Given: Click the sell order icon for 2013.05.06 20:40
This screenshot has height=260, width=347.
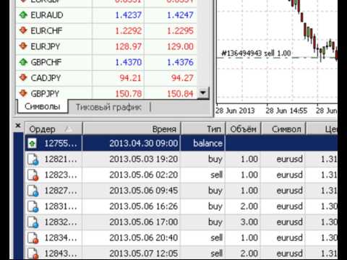Looking at the screenshot, I should (33, 238).
